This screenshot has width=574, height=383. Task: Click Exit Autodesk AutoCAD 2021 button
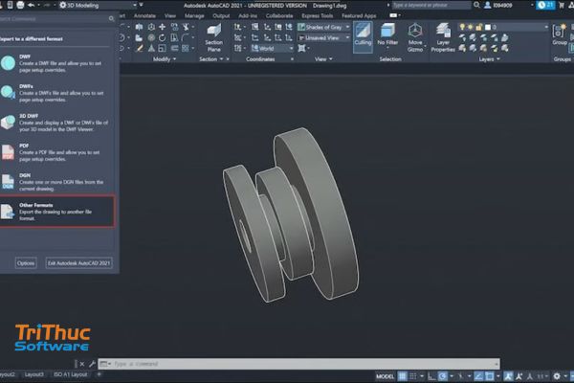coord(78,262)
